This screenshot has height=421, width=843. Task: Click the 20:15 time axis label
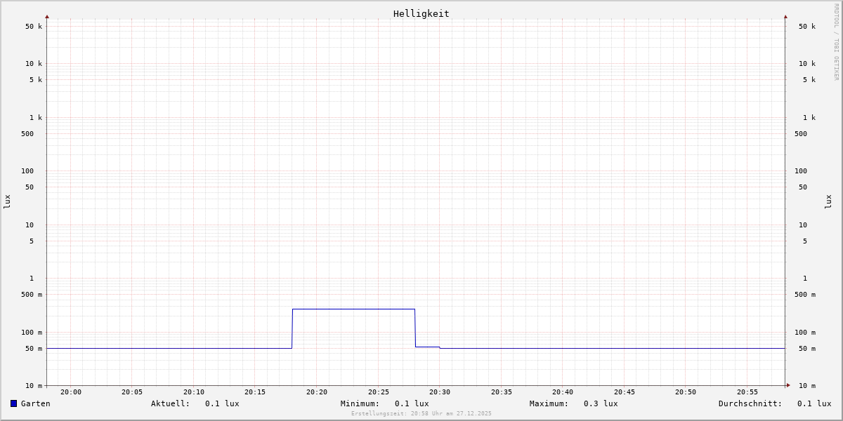pyautogui.click(x=255, y=392)
